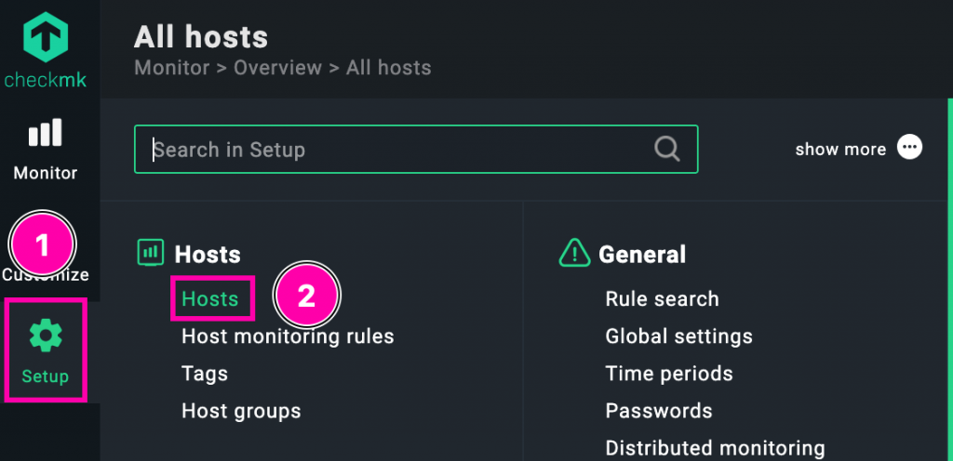This screenshot has height=461, width=953.
Task: Click the Hosts section heading icon
Action: 150,253
